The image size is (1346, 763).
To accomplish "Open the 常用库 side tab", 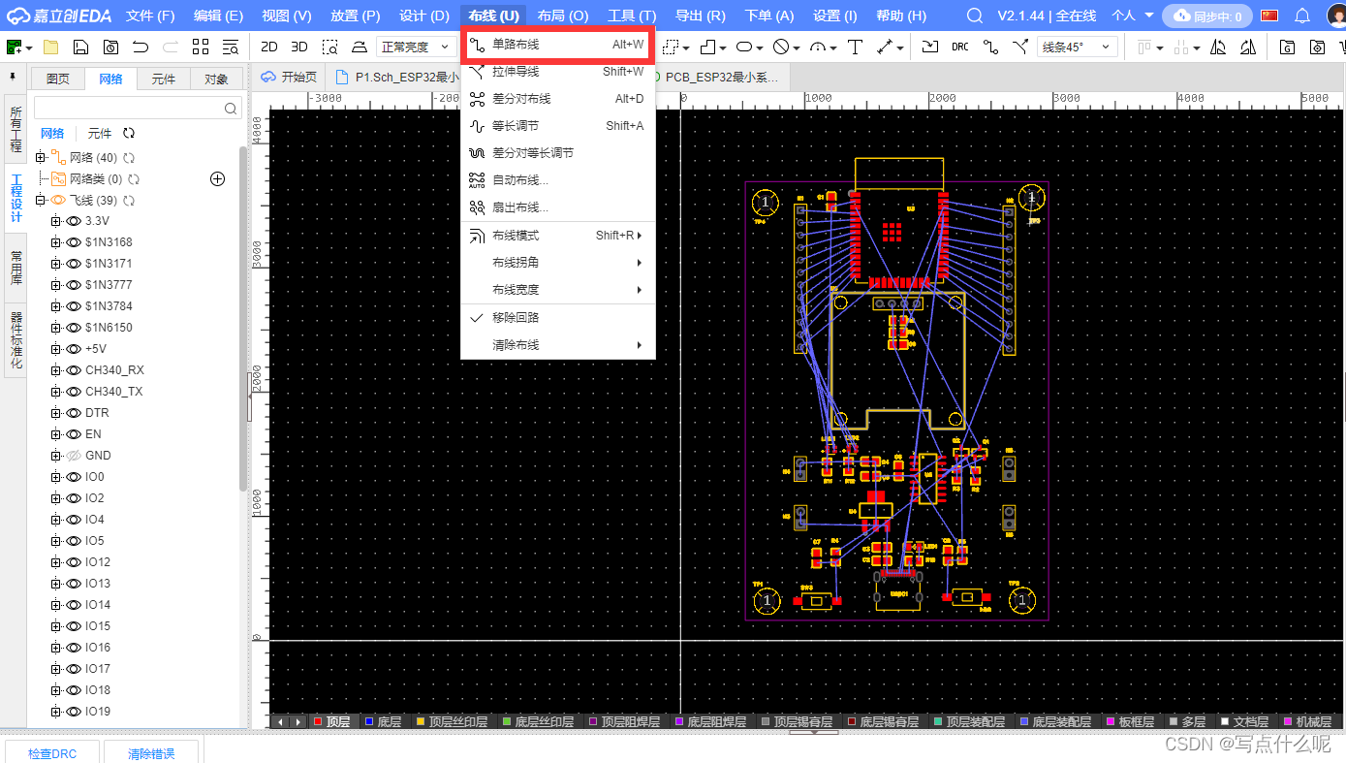I will click(16, 270).
